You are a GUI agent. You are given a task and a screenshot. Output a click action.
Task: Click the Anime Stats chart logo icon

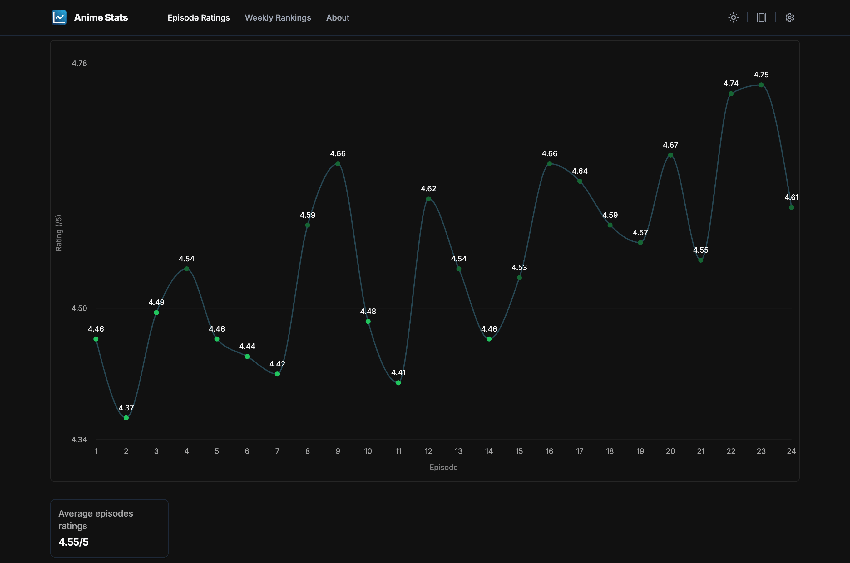[59, 17]
